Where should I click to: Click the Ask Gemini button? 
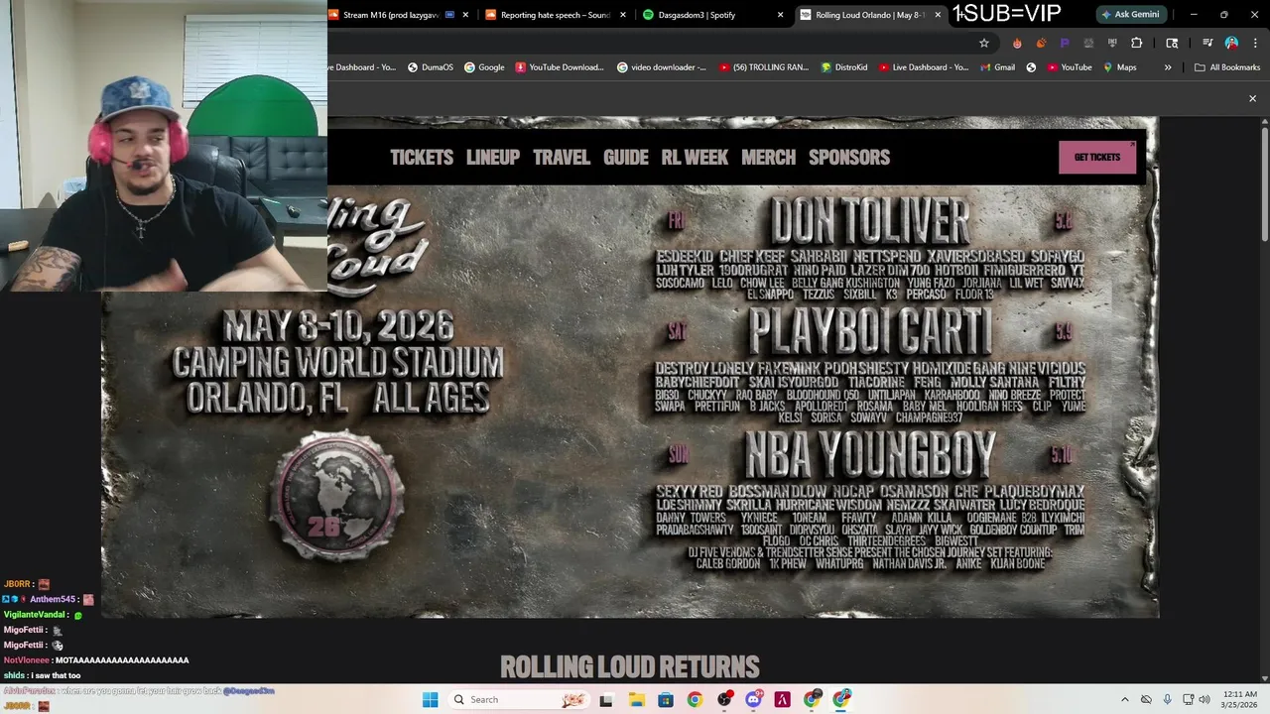click(x=1130, y=14)
